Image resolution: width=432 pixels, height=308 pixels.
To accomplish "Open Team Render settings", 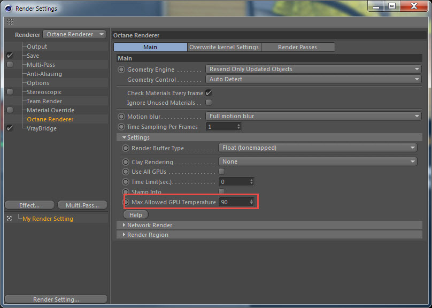I will tap(44, 101).
